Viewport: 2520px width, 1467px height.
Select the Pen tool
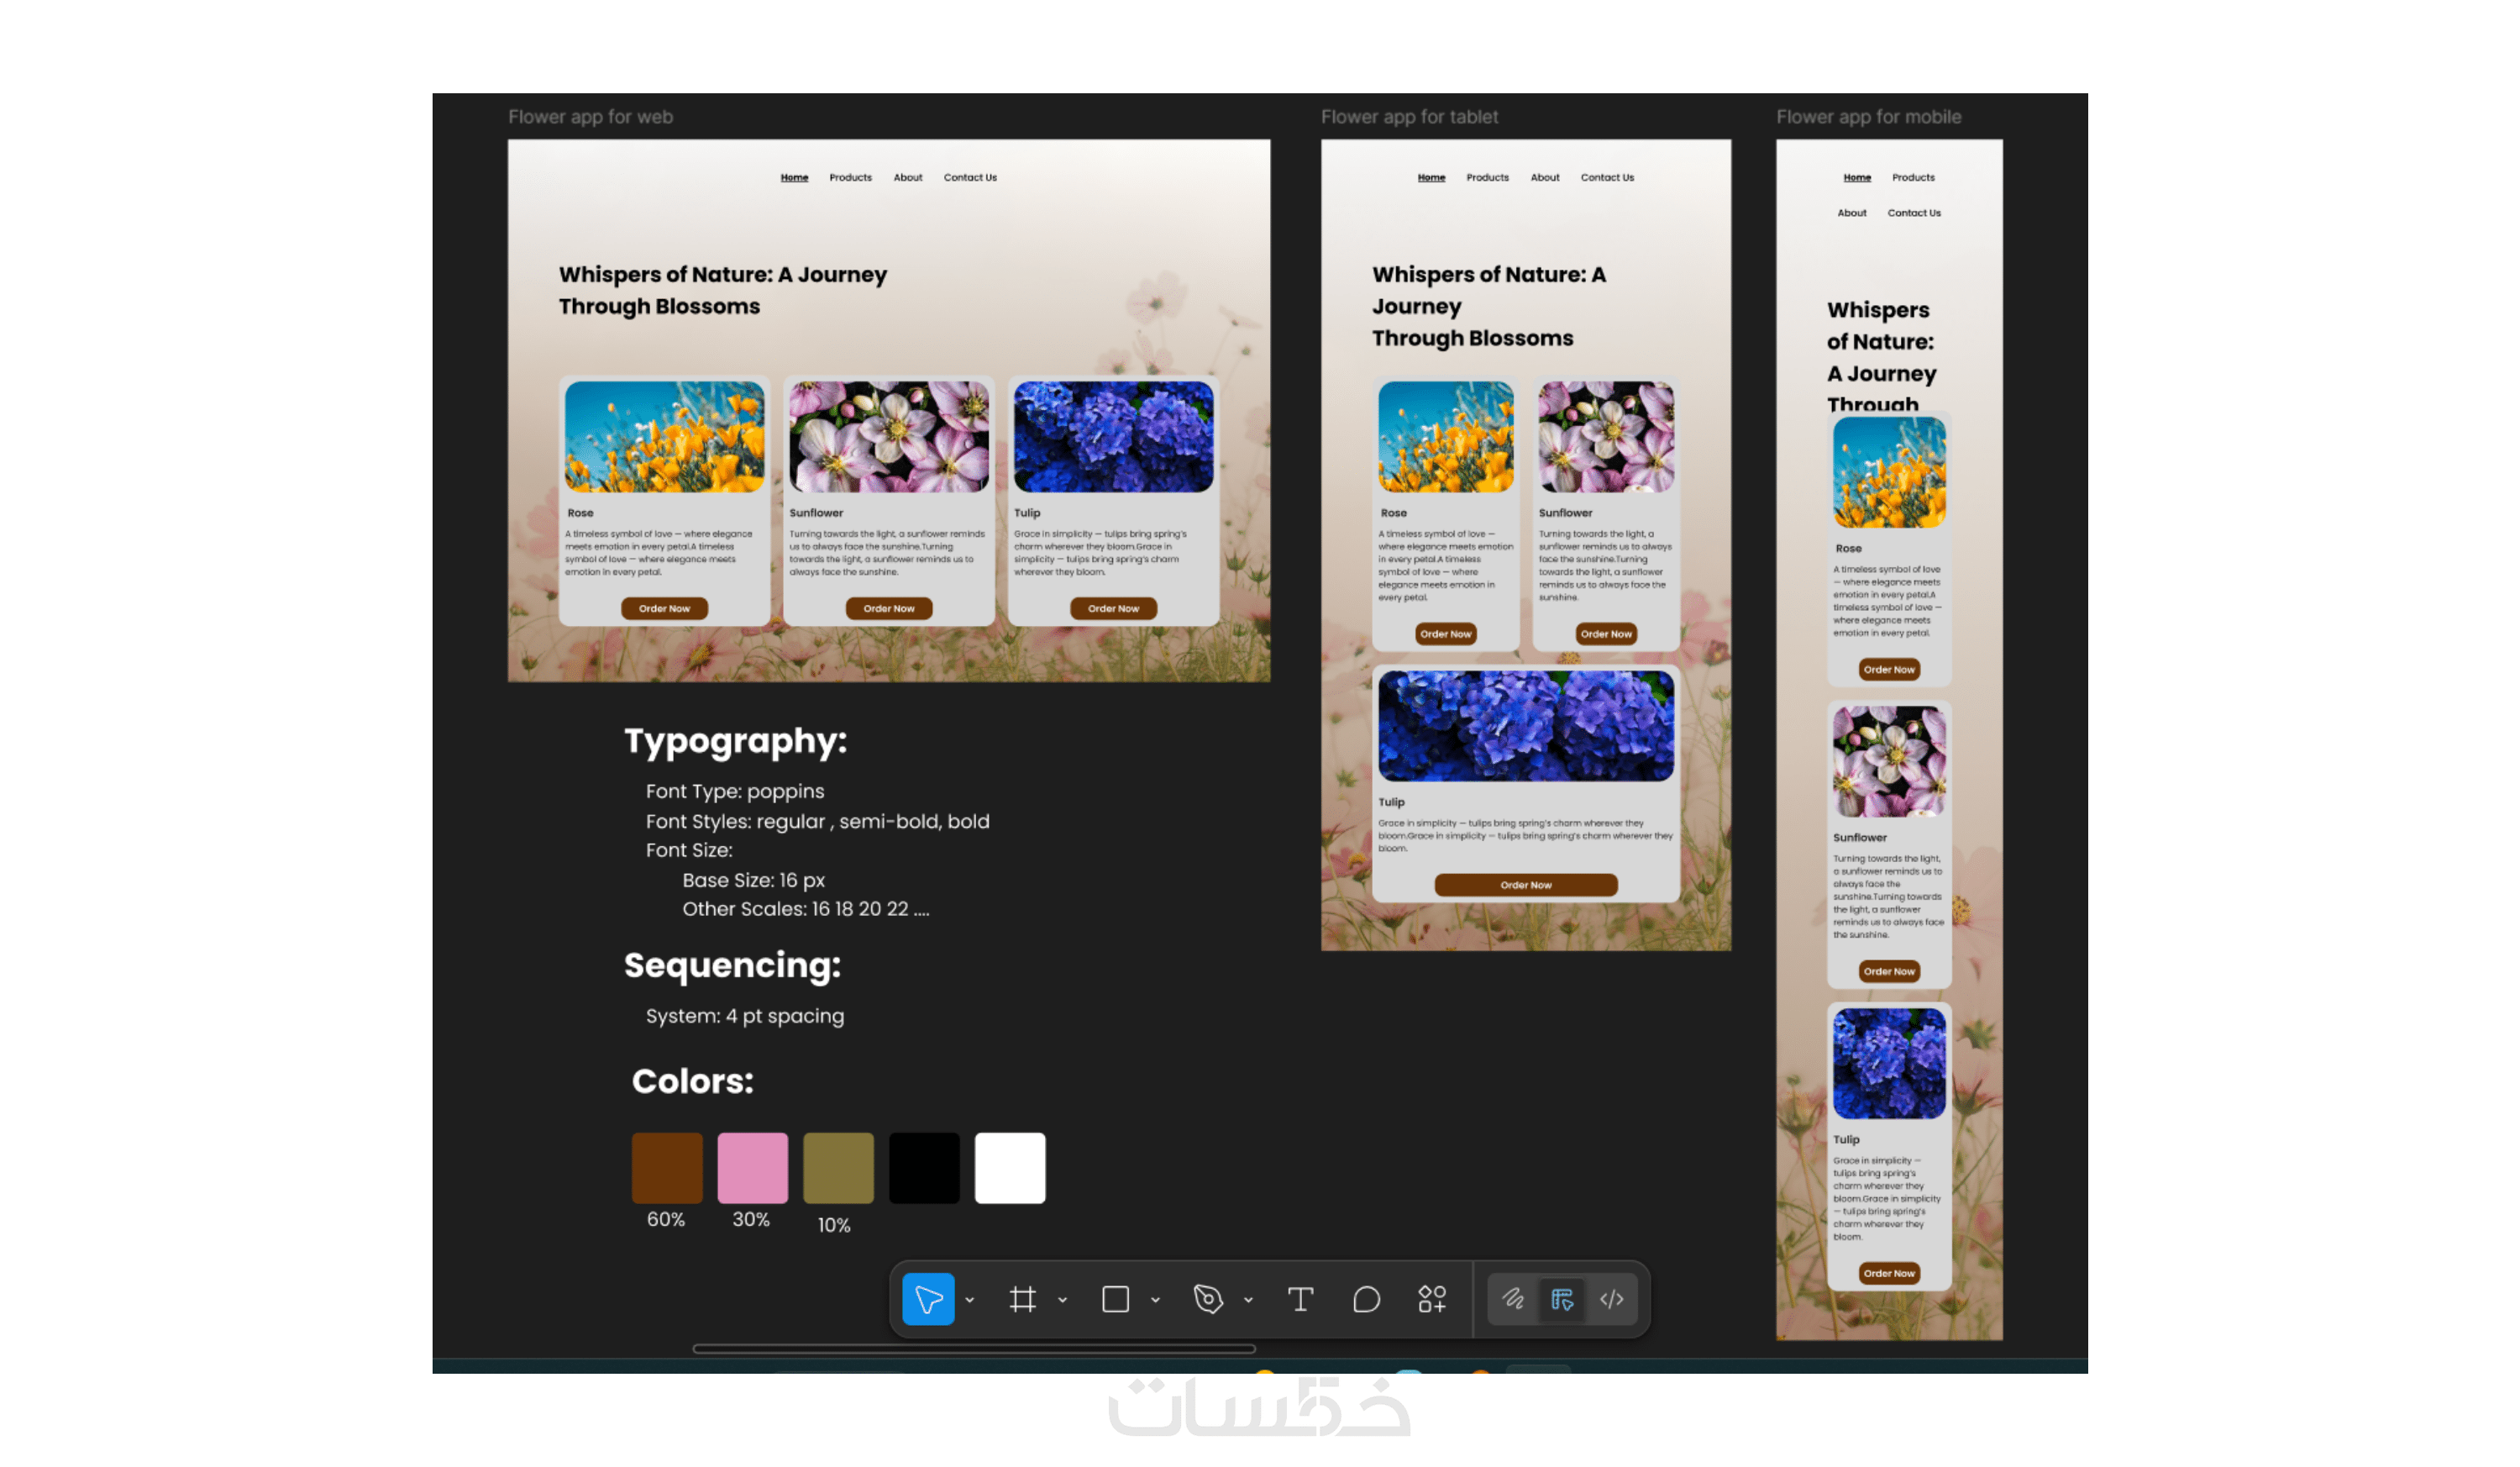pos(1208,1299)
